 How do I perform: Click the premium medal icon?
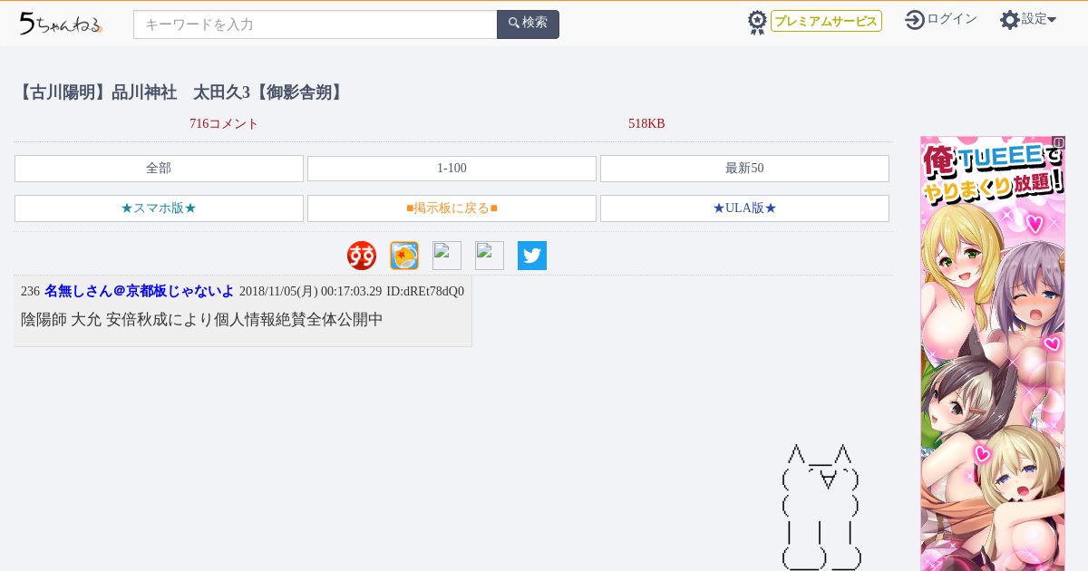(x=757, y=23)
